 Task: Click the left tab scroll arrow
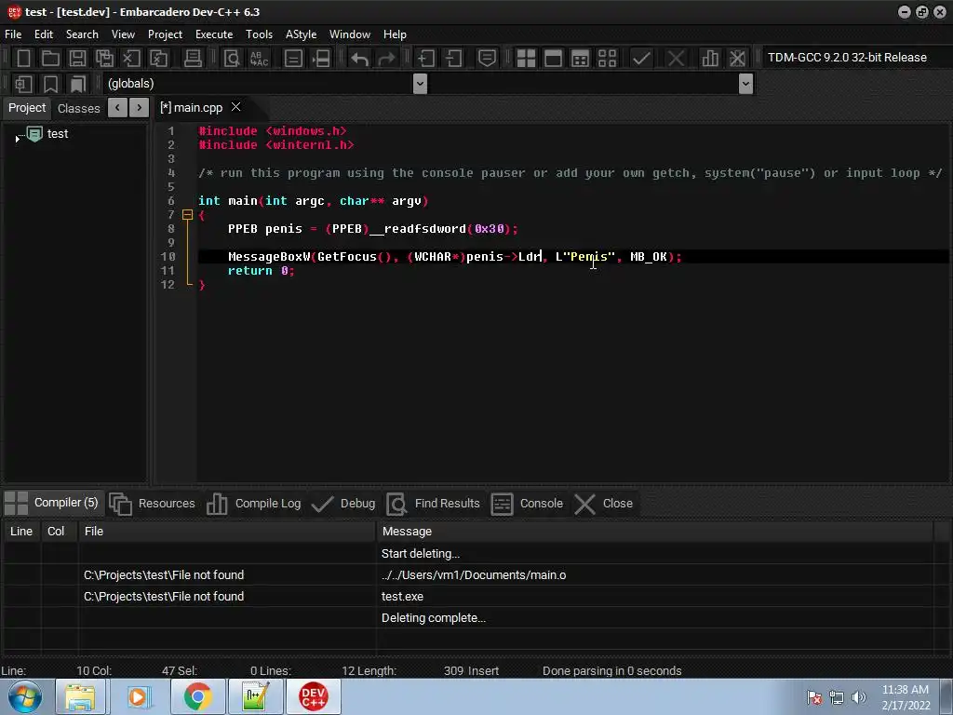pyautogui.click(x=117, y=108)
